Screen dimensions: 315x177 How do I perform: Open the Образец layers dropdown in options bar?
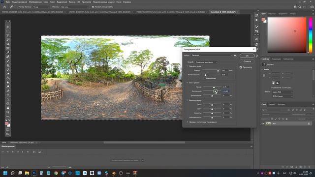(75, 7)
